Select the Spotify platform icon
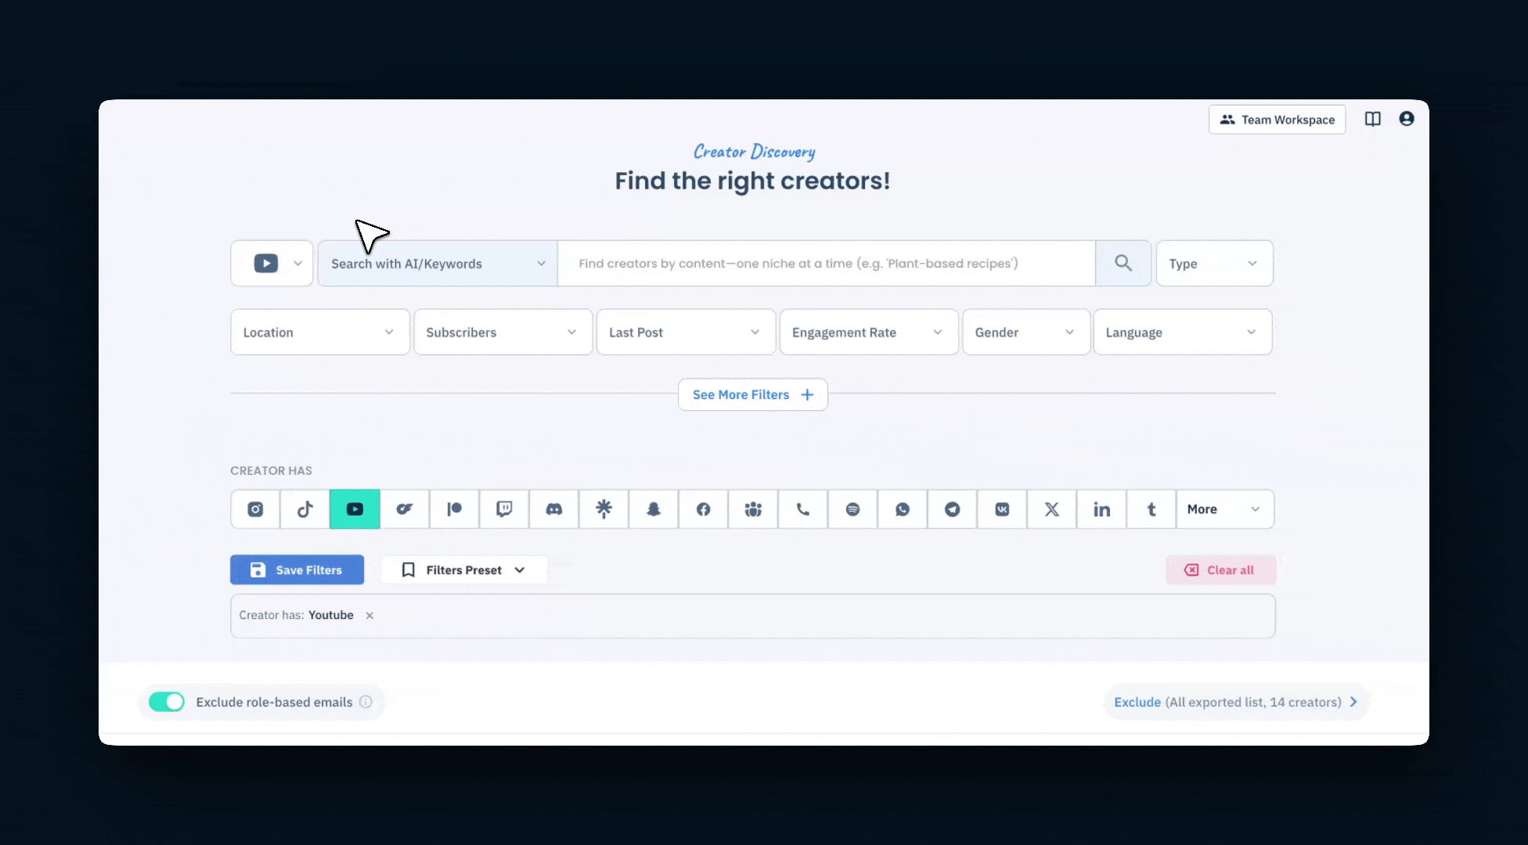The width and height of the screenshot is (1528, 845). (x=852, y=509)
